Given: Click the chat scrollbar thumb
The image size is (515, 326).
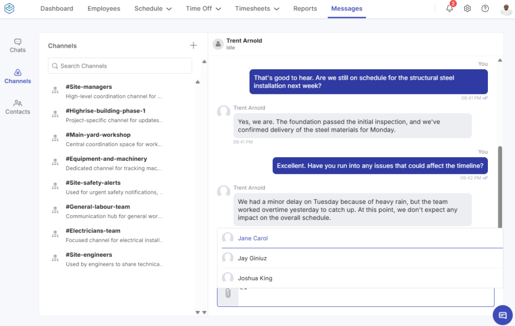Looking at the screenshot, I should (500, 187).
